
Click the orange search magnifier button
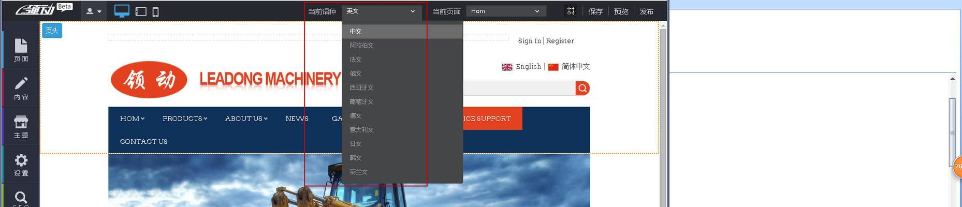pyautogui.click(x=582, y=88)
